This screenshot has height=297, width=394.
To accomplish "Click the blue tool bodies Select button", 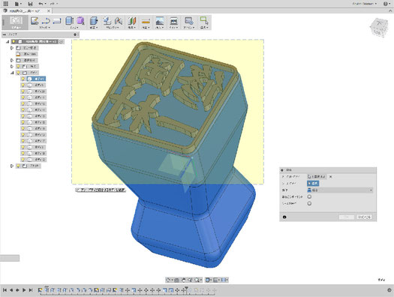I will 313,183.
